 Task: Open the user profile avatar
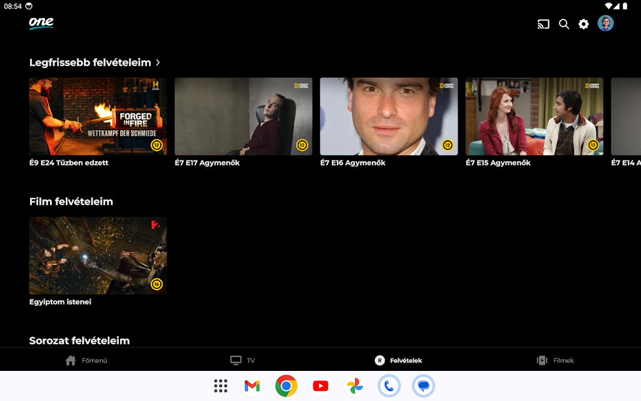[x=605, y=24]
